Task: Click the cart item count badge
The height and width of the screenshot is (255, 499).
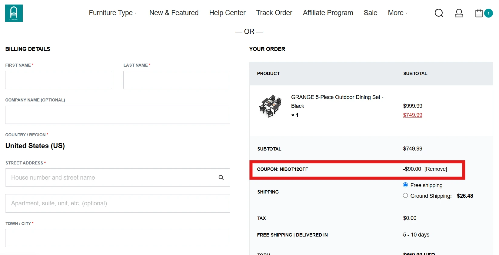Action: click(x=488, y=13)
